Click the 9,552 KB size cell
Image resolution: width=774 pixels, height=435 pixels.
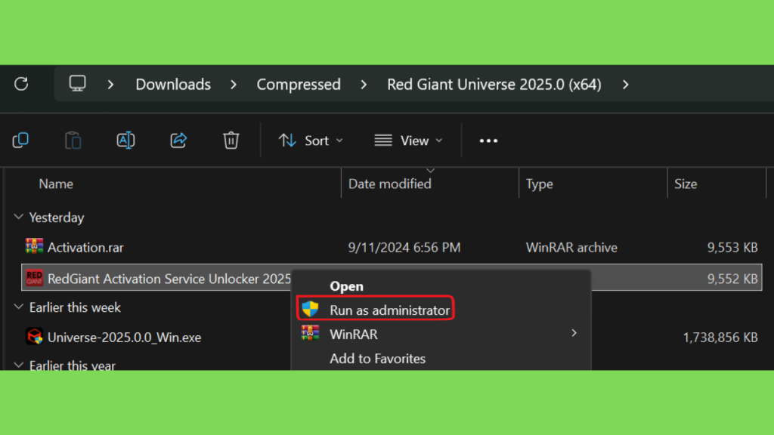[732, 279]
